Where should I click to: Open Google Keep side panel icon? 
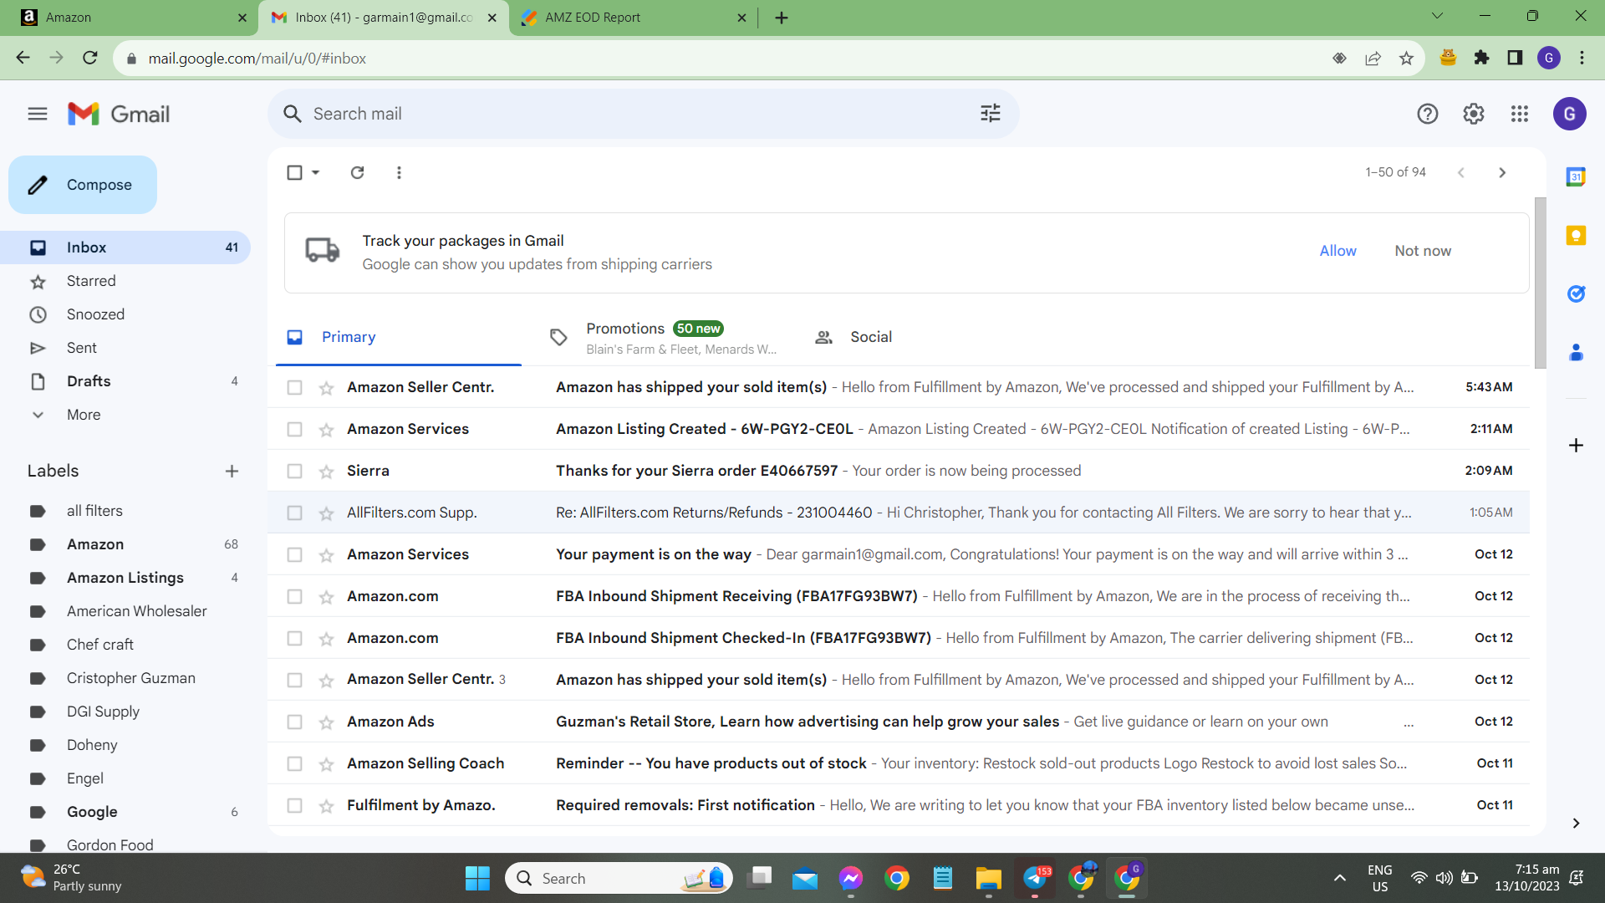[x=1576, y=236]
